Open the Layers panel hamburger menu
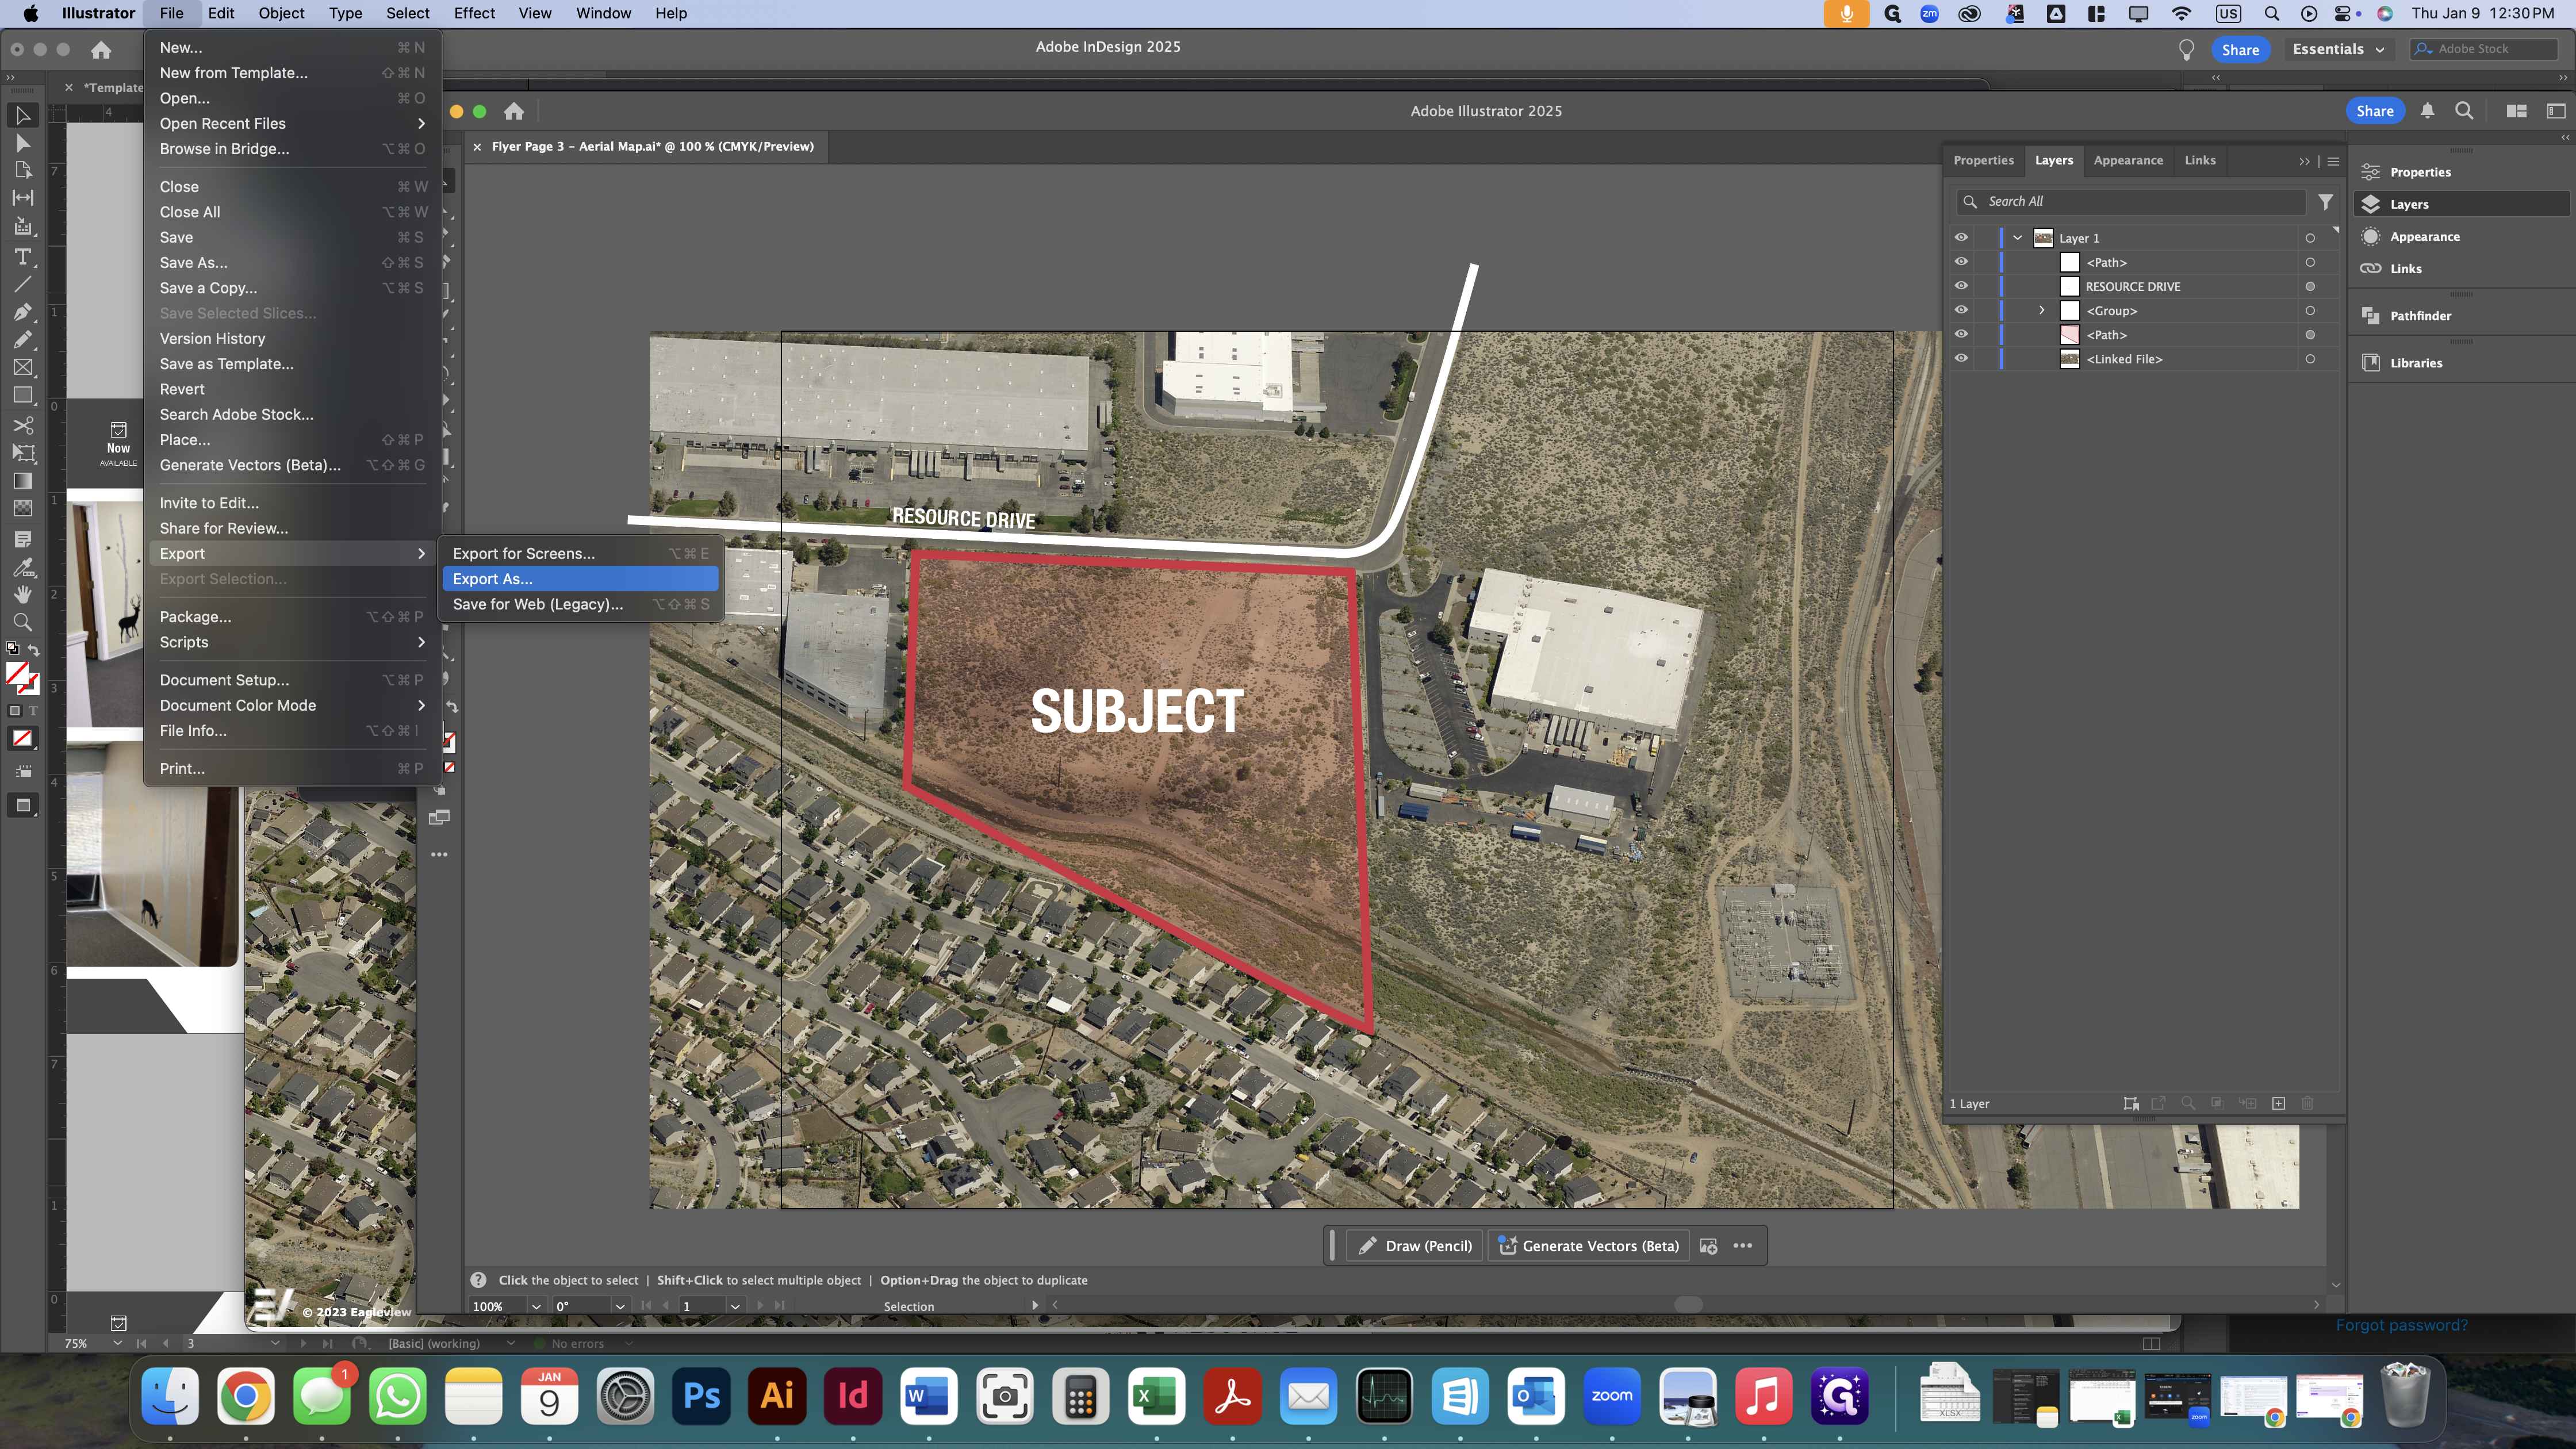 (x=2333, y=161)
